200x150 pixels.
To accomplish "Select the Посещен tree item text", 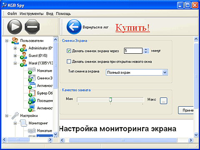I will click(x=45, y=100).
